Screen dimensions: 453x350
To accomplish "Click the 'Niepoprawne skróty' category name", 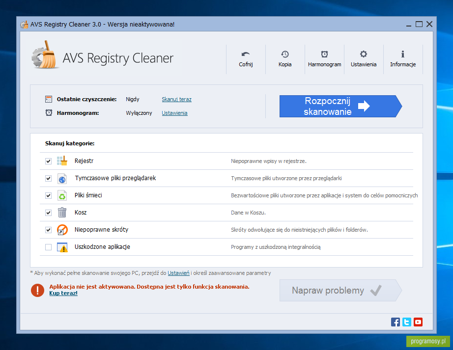I will [101, 230].
